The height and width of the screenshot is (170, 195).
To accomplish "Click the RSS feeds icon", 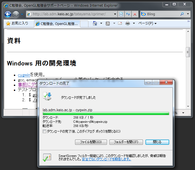I will [x=108, y=24].
